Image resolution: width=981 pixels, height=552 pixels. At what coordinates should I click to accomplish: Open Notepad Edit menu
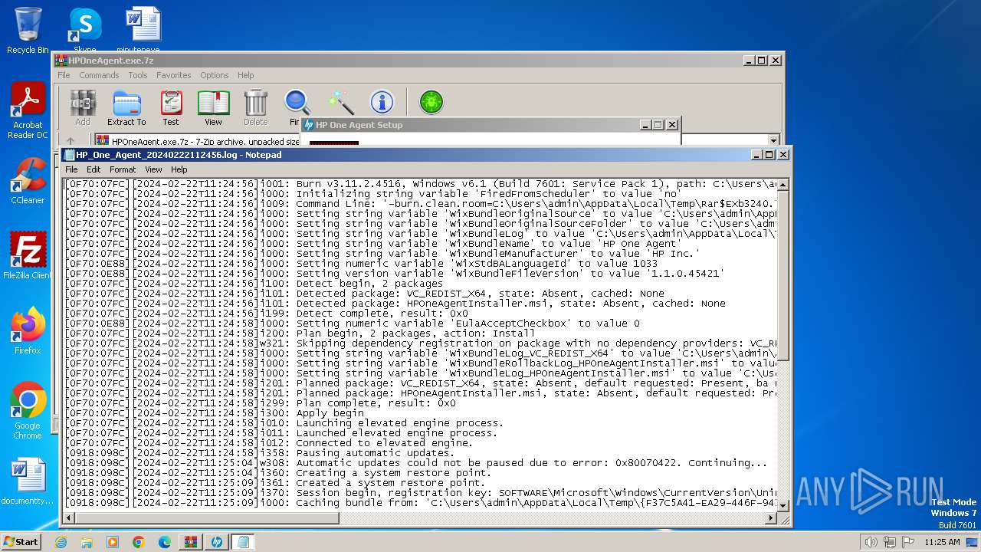point(94,169)
